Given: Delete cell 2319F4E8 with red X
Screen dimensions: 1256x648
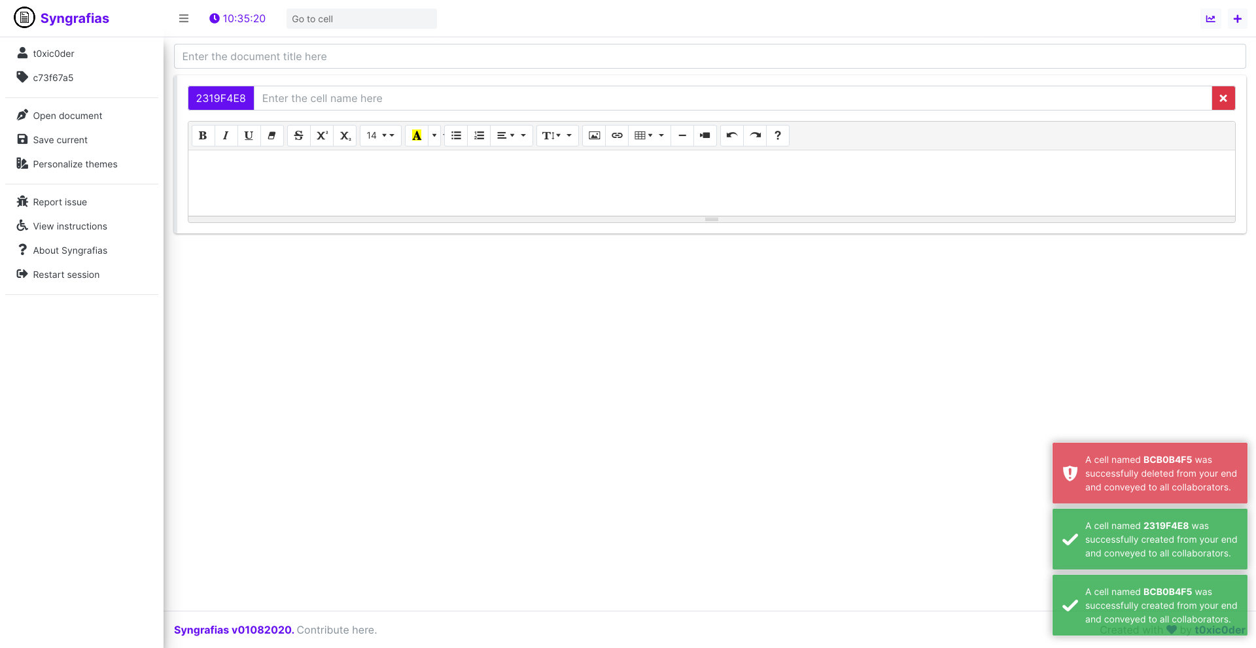Looking at the screenshot, I should (x=1223, y=98).
